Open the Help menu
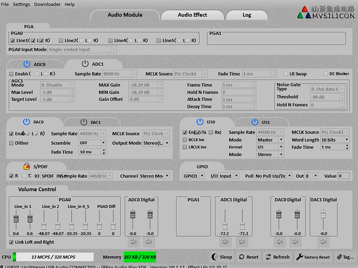Image resolution: width=358 pixels, height=268 pixels. coord(70,4)
